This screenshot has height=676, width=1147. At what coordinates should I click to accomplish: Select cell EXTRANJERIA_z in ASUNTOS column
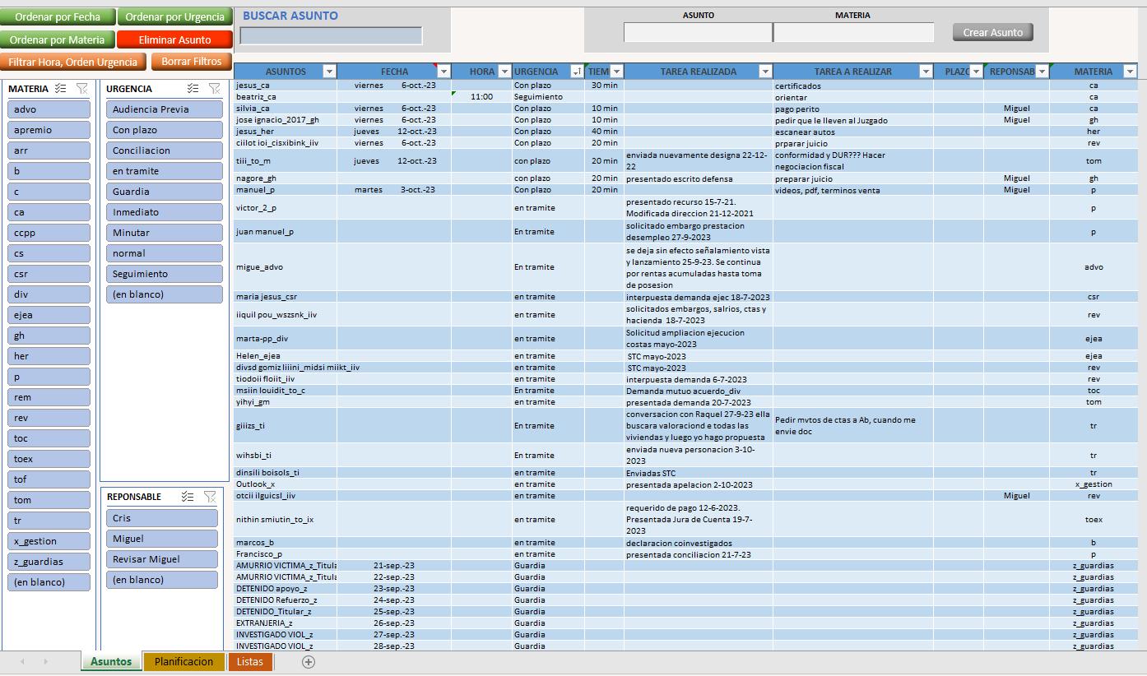point(286,623)
